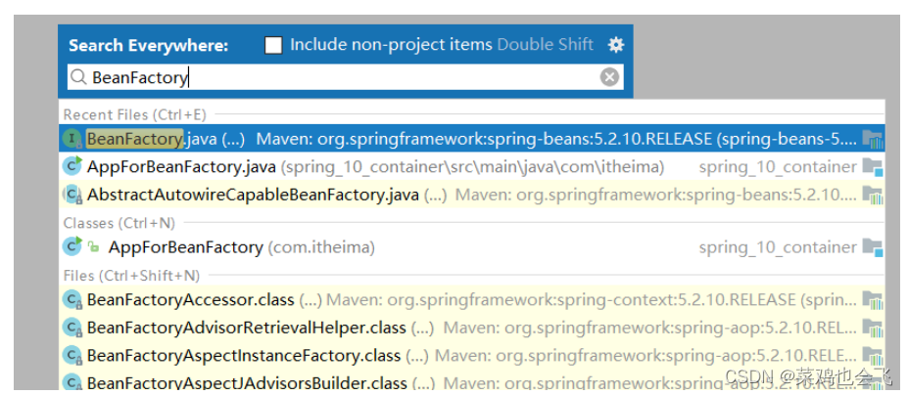The height and width of the screenshot is (395, 908).
Task: Click the AbstractAutowireCapableBeanFactory class icon
Action: pyautogui.click(x=72, y=195)
